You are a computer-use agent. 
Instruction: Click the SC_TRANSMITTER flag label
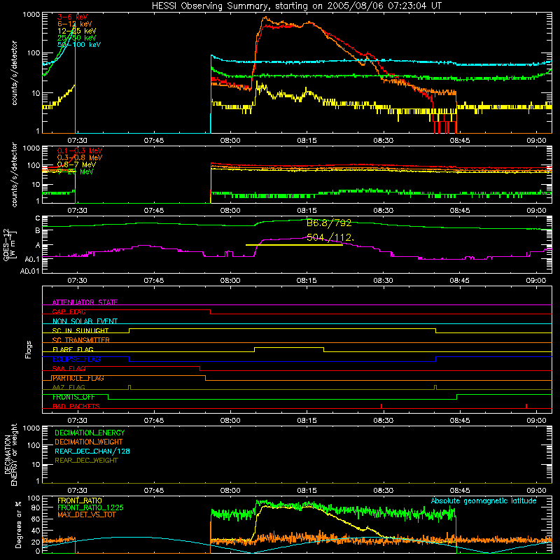[81, 340]
